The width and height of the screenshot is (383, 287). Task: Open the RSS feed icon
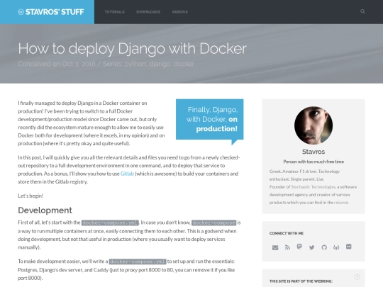point(287,247)
